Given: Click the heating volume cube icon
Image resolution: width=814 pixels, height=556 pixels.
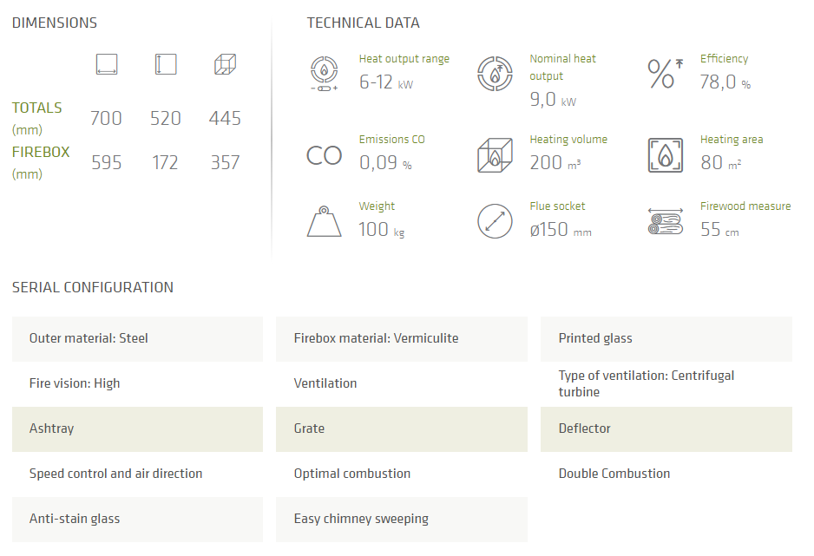Looking at the screenshot, I should [495, 155].
